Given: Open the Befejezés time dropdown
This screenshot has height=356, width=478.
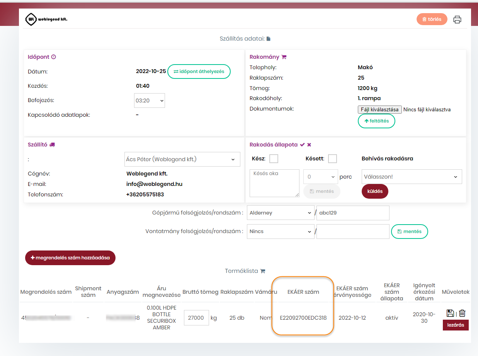Looking at the screenshot, I should pos(150,100).
